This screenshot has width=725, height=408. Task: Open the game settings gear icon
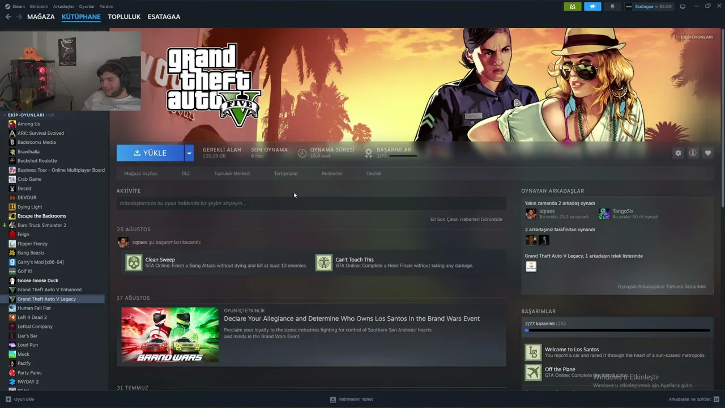click(678, 153)
